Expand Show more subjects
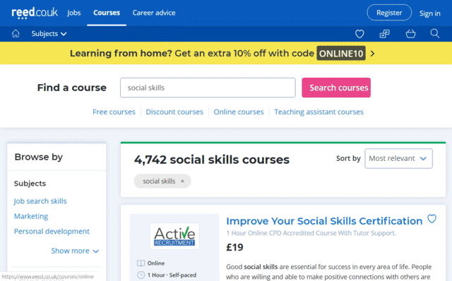 tap(75, 251)
